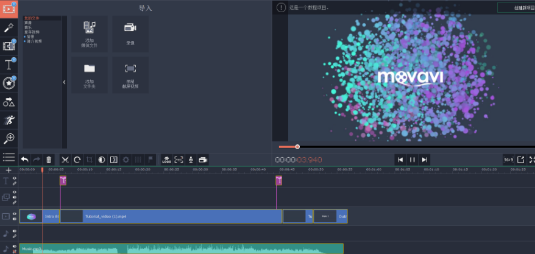
Task: Open Clip properties gear icon
Action: point(126,160)
